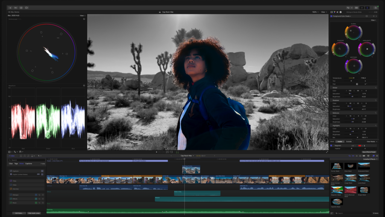Show the video inspector filmstrip icon
The height and width of the screenshot is (217, 385).
point(332,12)
